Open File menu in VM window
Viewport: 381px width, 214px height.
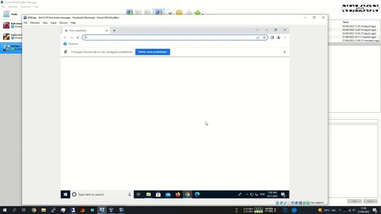26,23
